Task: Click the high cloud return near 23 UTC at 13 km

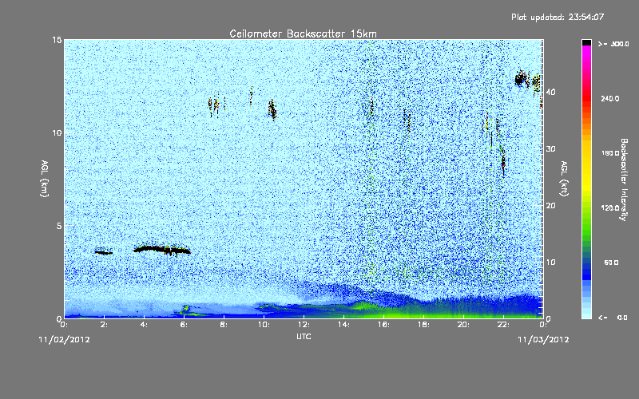Action: [522, 78]
